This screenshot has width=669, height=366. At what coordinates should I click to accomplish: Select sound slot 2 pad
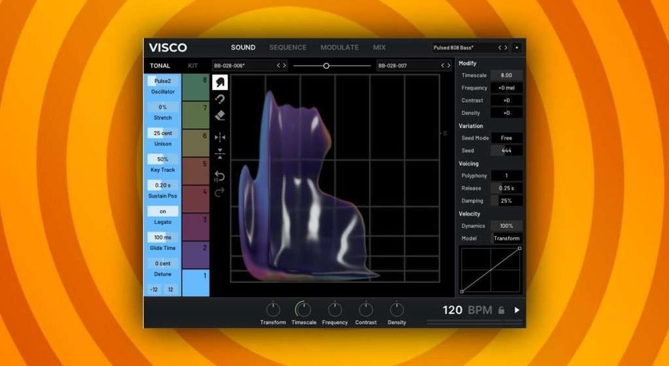point(196,254)
